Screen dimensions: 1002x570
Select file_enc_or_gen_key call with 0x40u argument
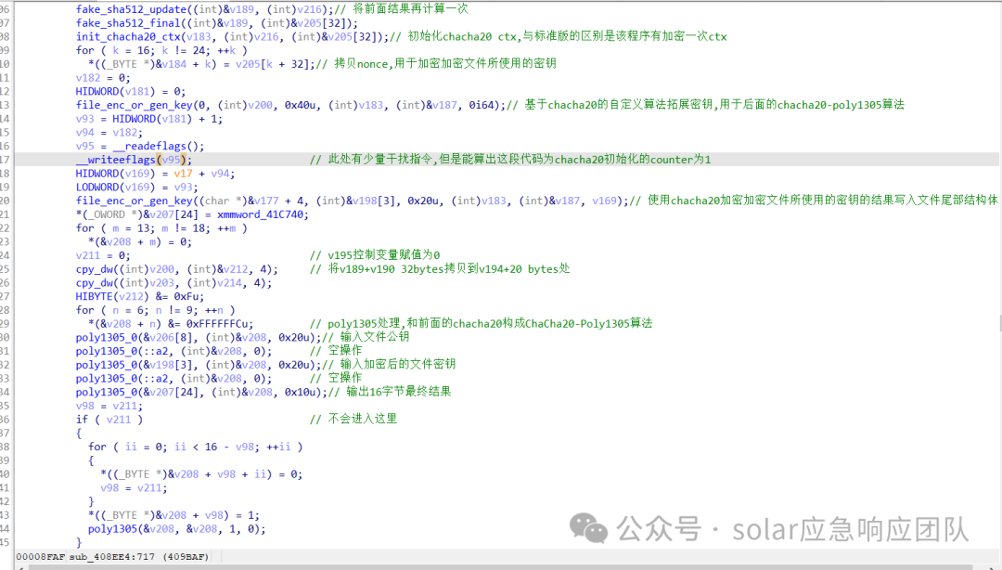pos(290,105)
